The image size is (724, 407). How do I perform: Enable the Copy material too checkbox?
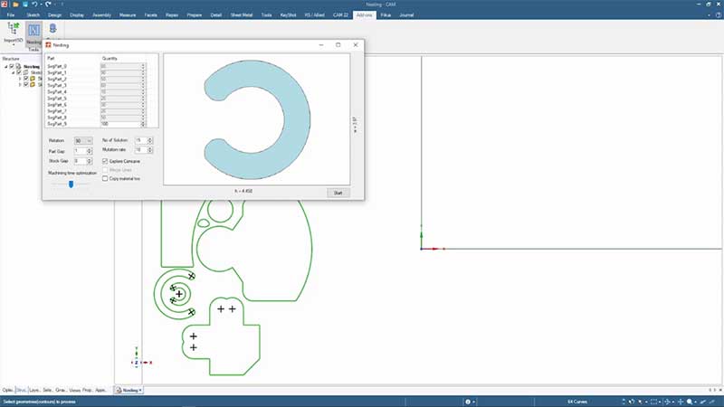pyautogui.click(x=105, y=179)
